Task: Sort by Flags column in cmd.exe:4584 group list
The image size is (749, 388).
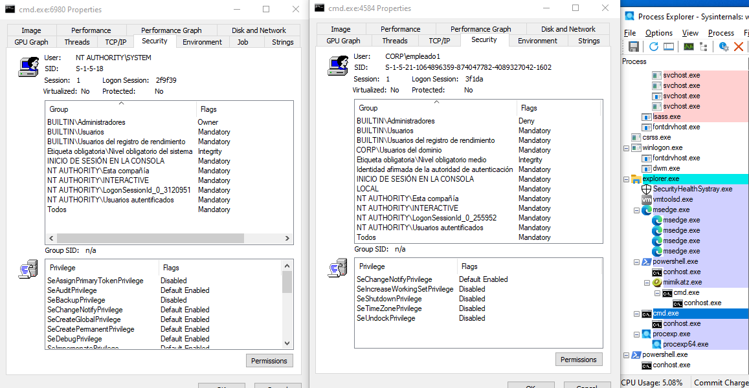Action: pyautogui.click(x=558, y=108)
